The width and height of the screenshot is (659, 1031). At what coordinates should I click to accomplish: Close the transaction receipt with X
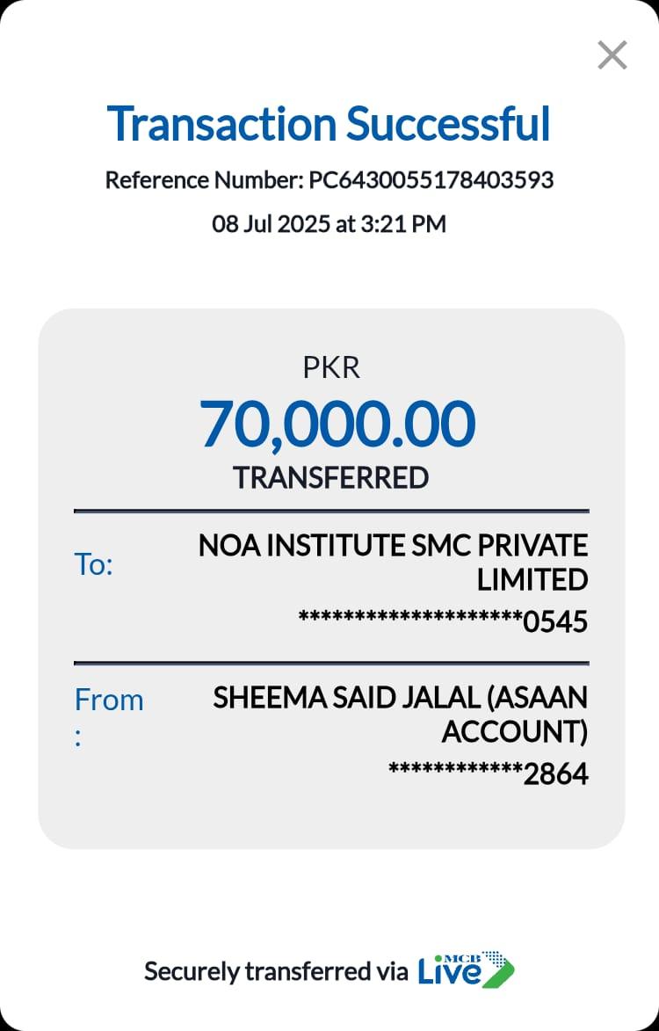point(612,55)
